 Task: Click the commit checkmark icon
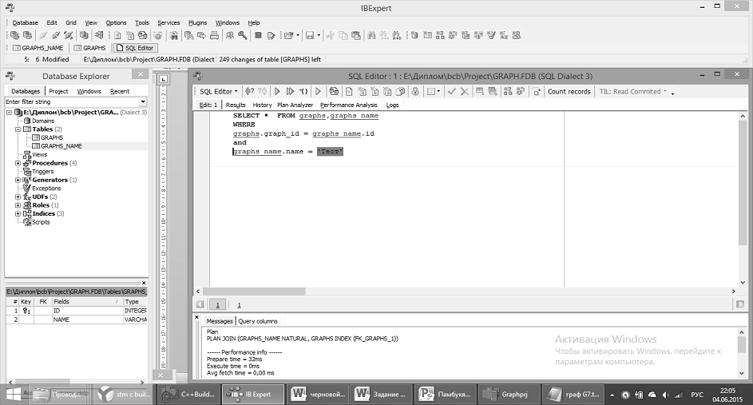(451, 91)
